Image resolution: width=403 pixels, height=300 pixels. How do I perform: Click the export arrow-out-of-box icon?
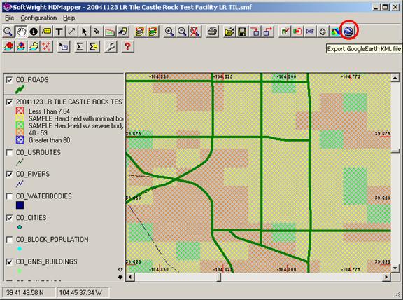click(268, 32)
